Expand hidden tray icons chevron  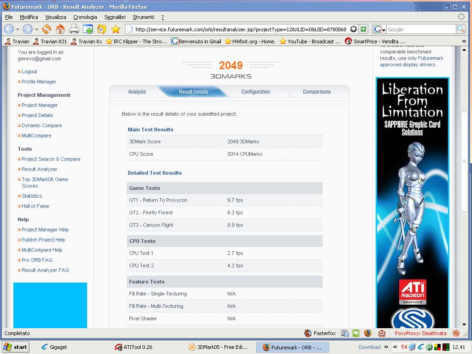pos(395,347)
